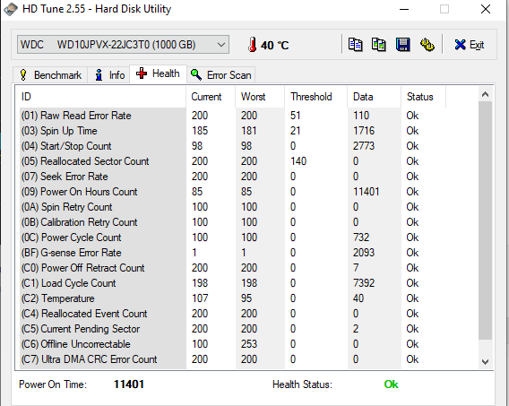509x406 pixels.
Task: Click the Exit button
Action: coord(470,45)
